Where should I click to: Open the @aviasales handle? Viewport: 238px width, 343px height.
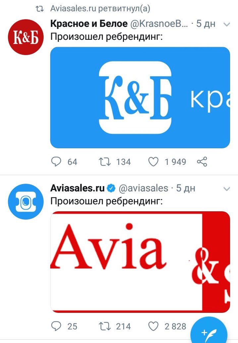[x=144, y=188]
